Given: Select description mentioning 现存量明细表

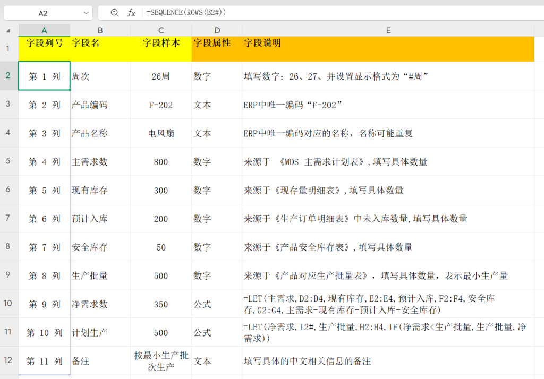Looking at the screenshot, I should point(388,190).
